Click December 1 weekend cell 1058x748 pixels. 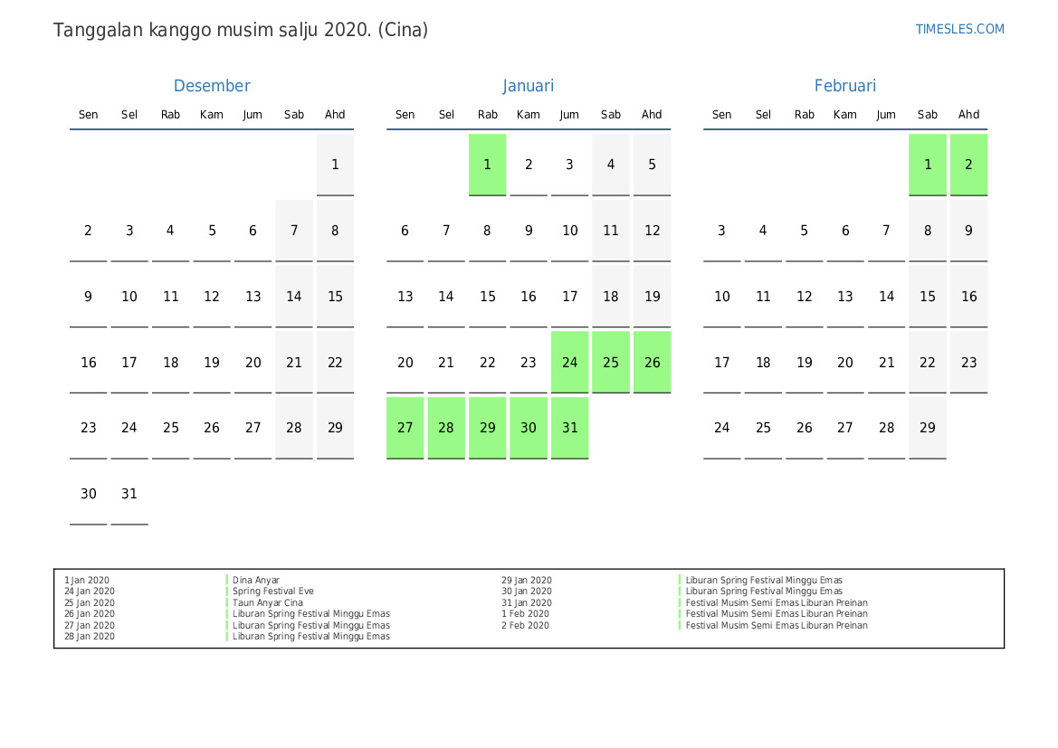coord(335,165)
